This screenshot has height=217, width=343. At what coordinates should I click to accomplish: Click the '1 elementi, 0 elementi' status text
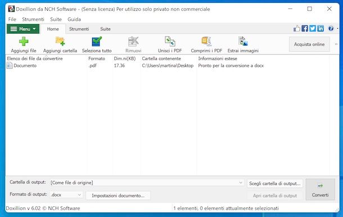[226, 208]
